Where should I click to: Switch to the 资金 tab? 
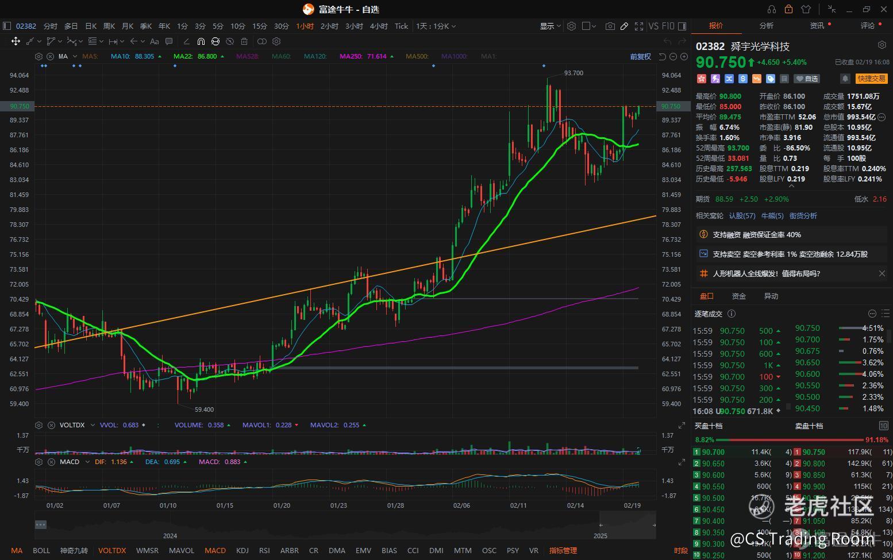(738, 296)
